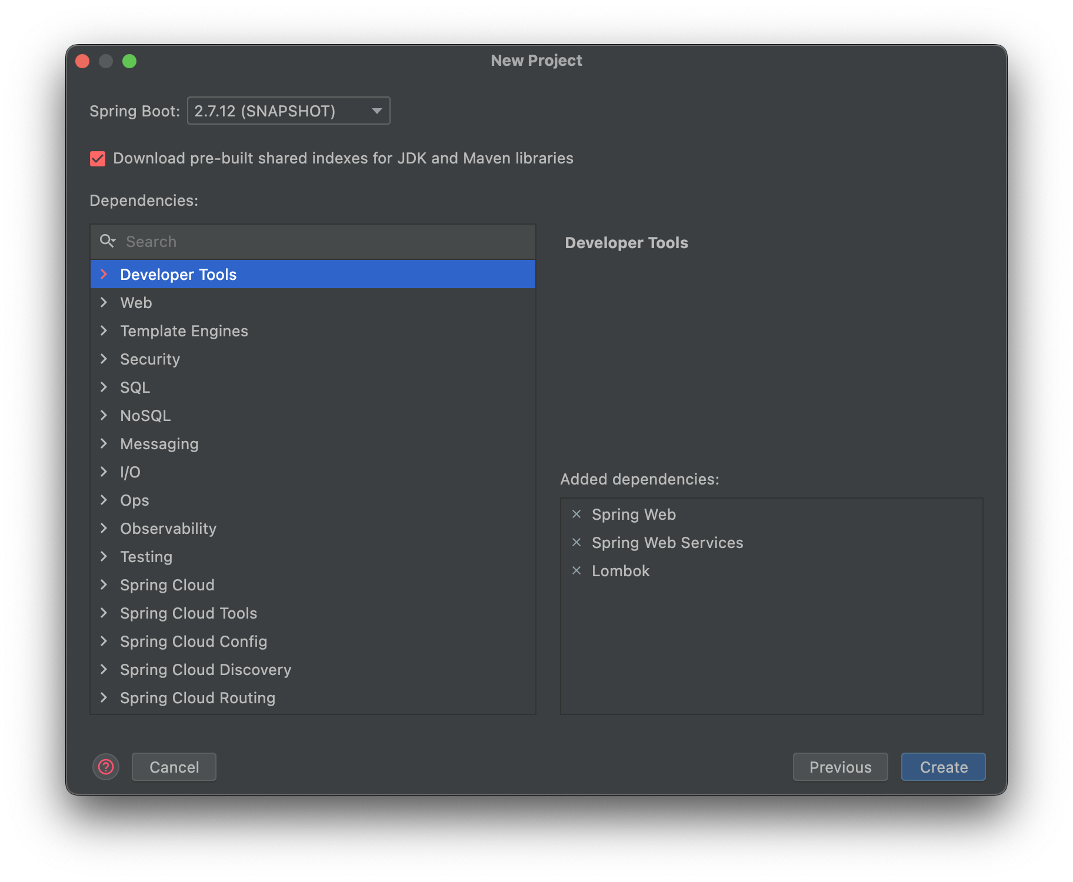Image resolution: width=1073 pixels, height=882 pixels.
Task: Open the Spring Boot version dropdown
Action: click(x=288, y=111)
